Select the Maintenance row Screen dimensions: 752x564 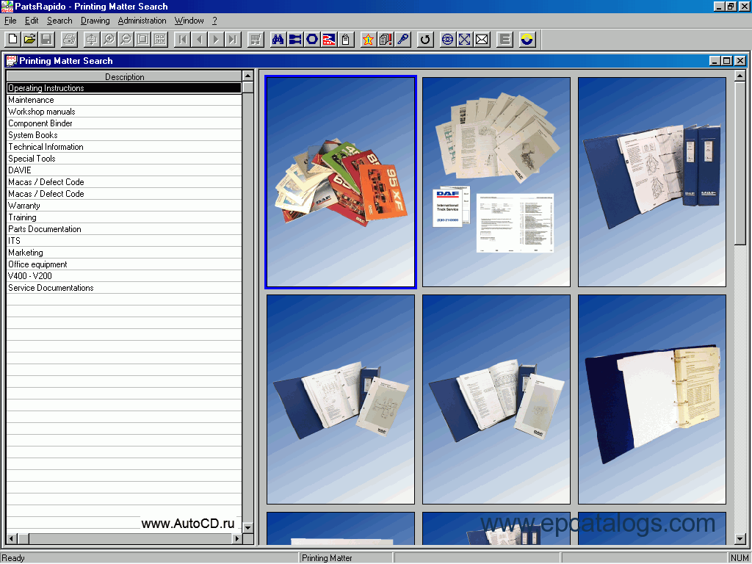tap(123, 100)
